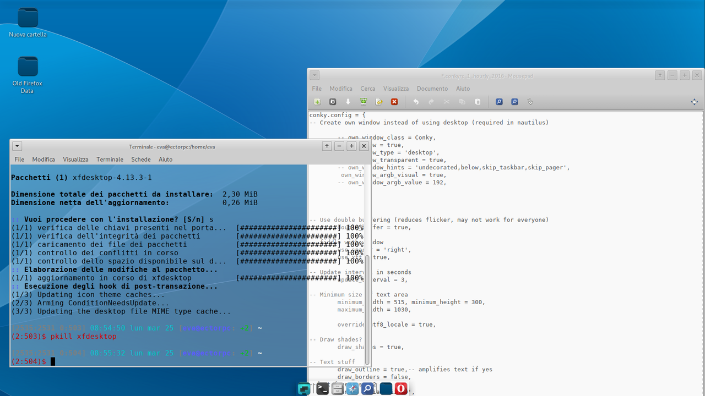Viewport: 705px width, 396px height.
Task: Open Mousepad Documento menu
Action: (x=432, y=89)
